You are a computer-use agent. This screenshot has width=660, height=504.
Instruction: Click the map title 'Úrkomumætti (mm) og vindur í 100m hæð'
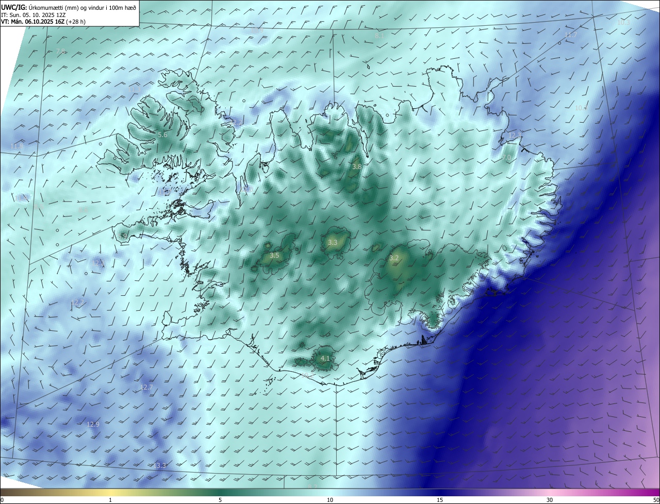82,7
